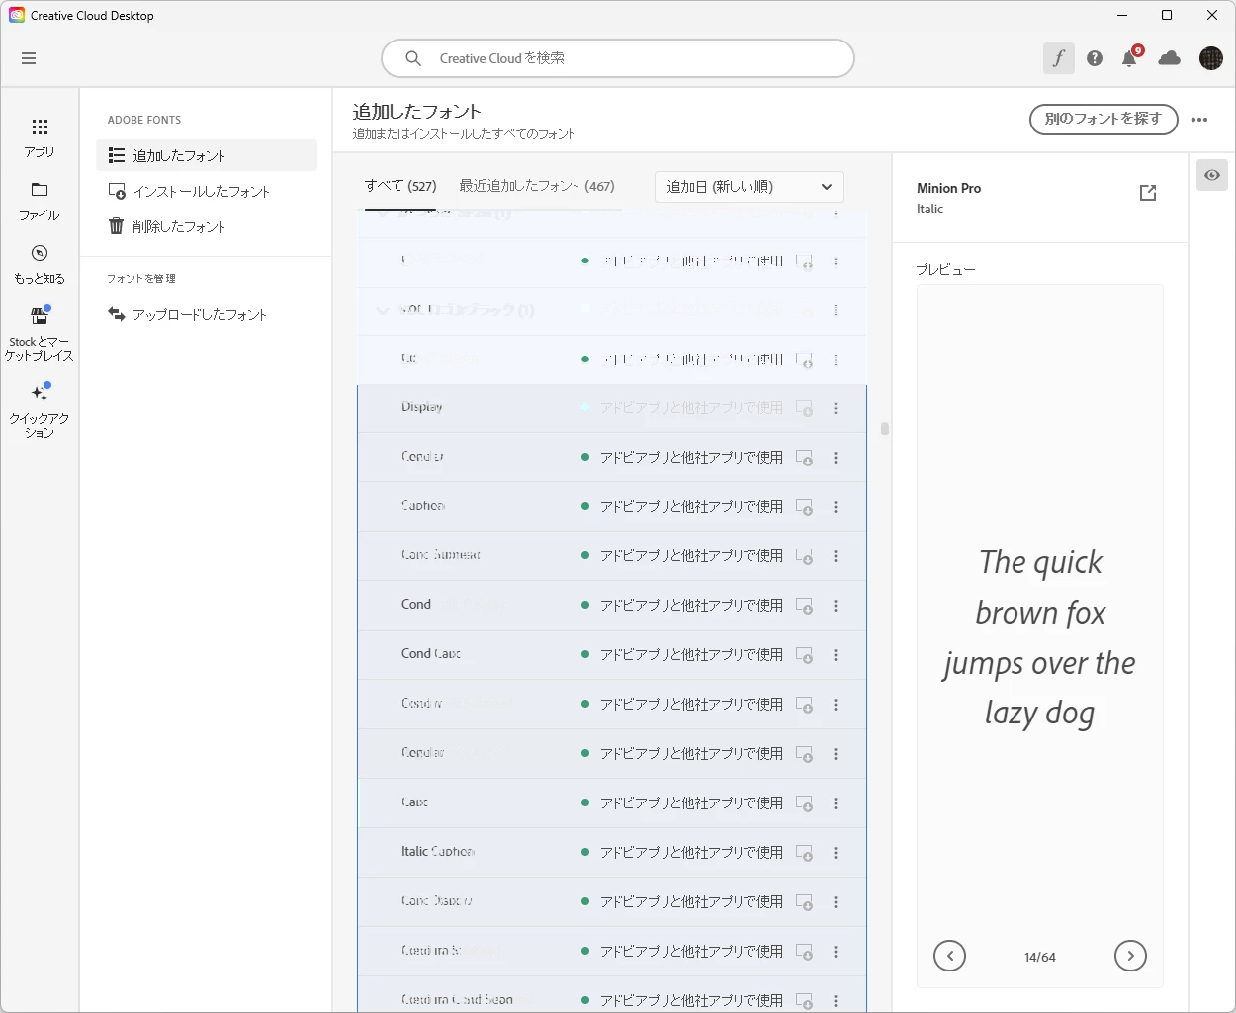The width and height of the screenshot is (1236, 1013).
Task: Open Stockとマーケットプレイス in the sidebar
Action: coord(40,334)
